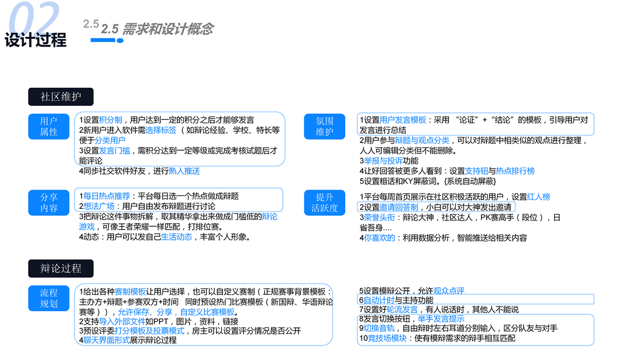
Task: Click the blue text 举报与投诉
Action: click(x=383, y=161)
